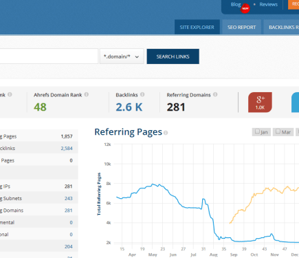The width and height of the screenshot is (299, 258).
Task: Focus the URL search input field
Action: (x=49, y=56)
